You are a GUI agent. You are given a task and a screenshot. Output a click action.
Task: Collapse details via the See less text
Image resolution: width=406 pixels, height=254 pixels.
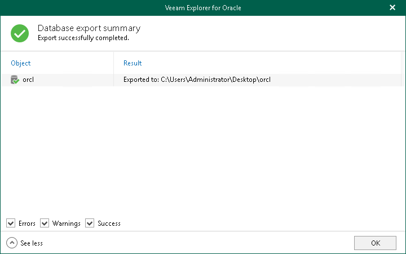pyautogui.click(x=32, y=243)
